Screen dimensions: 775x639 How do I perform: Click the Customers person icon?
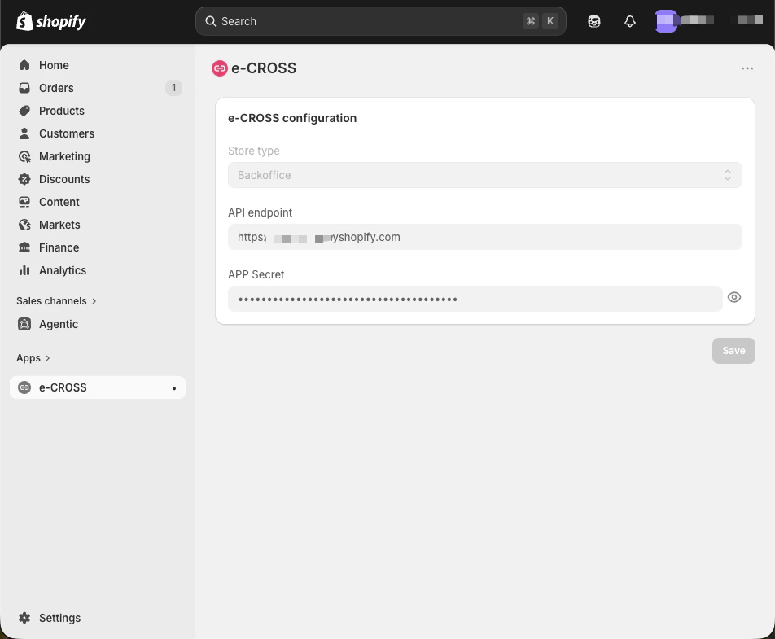point(24,133)
